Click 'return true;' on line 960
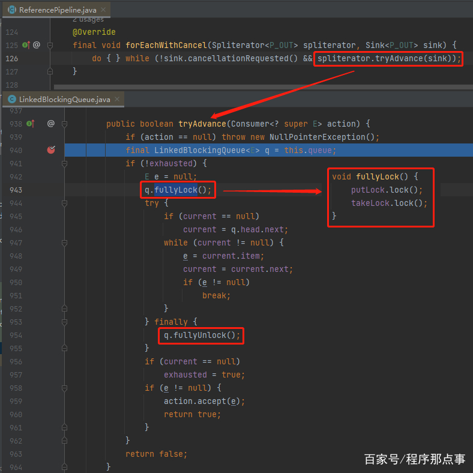 pyautogui.click(x=193, y=415)
